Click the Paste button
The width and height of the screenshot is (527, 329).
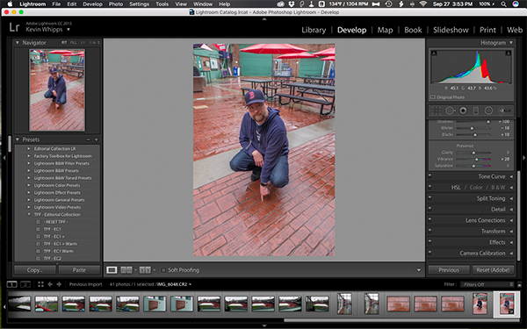point(79,270)
